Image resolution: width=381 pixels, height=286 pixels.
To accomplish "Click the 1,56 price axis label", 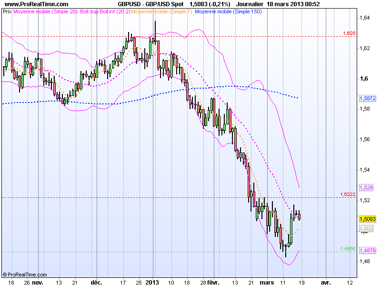I will [x=365, y=140].
